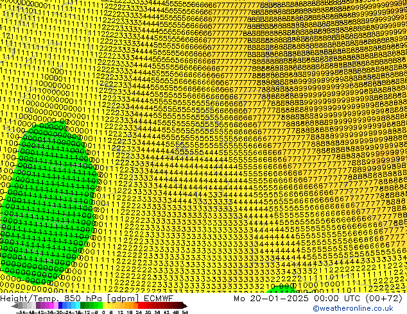Click the Height/Temp. 850 hPa ECMWF title

(x=87, y=299)
